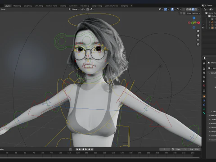The width and height of the screenshot is (216, 162).
Task: Expand the Delta Transform subpanel
Action: [x=211, y=111]
